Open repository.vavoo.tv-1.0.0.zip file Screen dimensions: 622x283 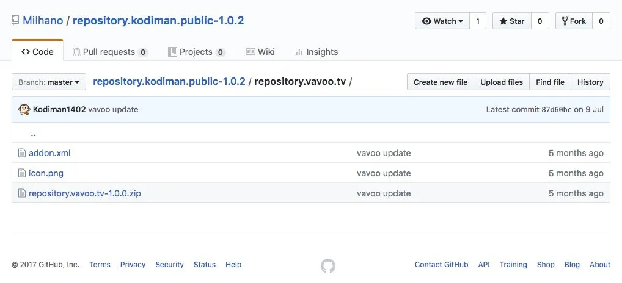pos(85,193)
